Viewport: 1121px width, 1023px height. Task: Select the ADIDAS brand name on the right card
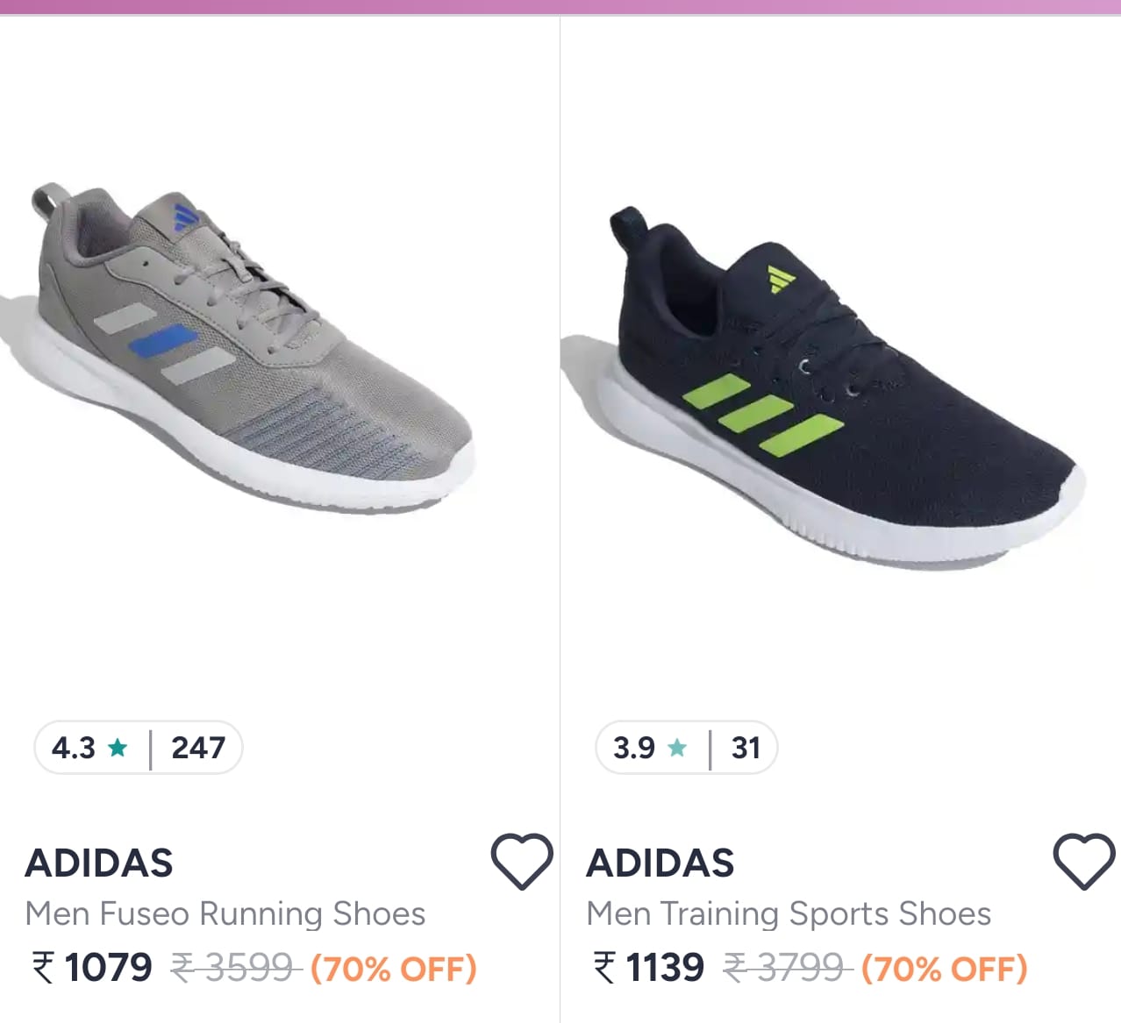click(660, 862)
